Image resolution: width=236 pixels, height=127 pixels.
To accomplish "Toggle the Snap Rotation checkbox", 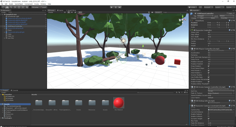I will [x=209, y=66].
